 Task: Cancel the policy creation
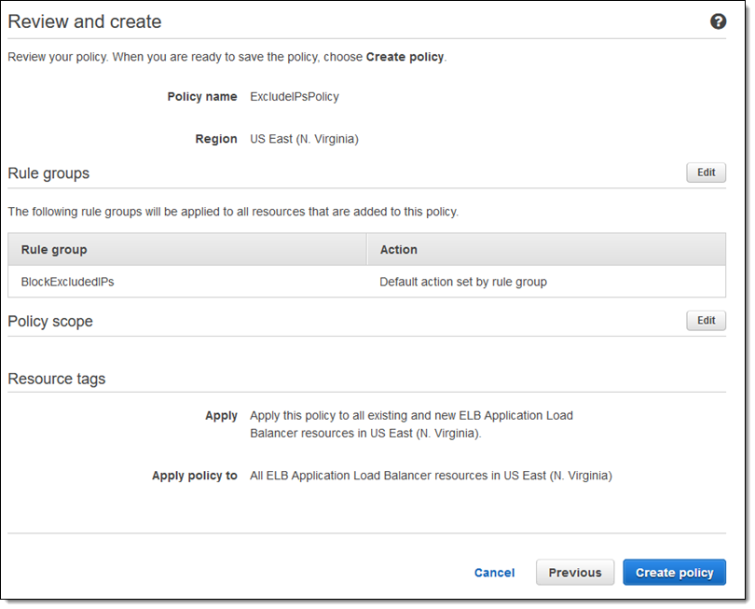[494, 573]
